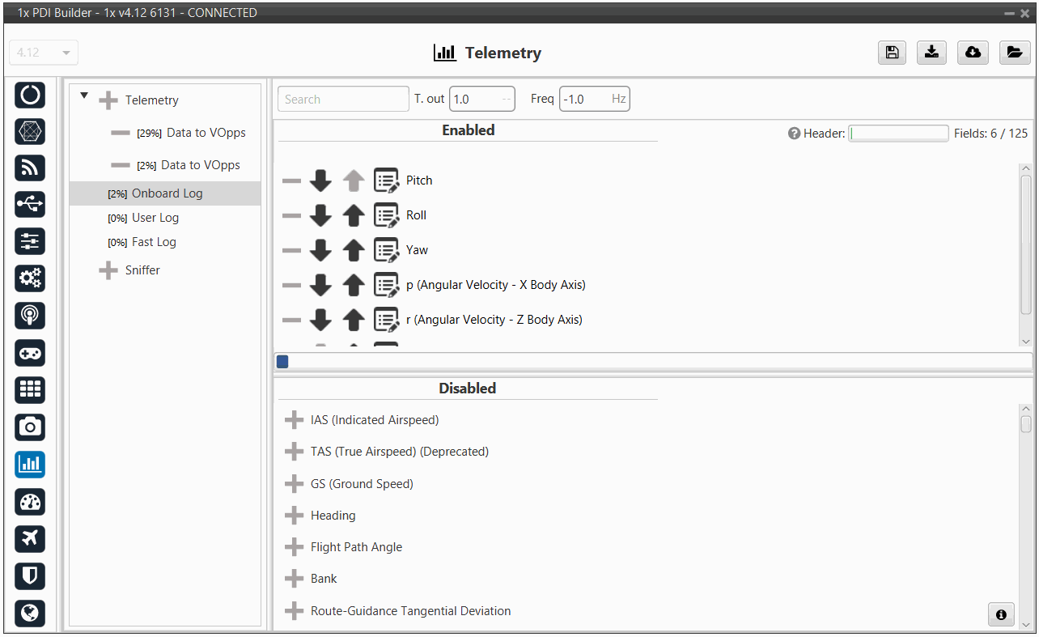This screenshot has width=1039, height=637.
Task: Open file with the folder icon
Action: coord(1013,53)
